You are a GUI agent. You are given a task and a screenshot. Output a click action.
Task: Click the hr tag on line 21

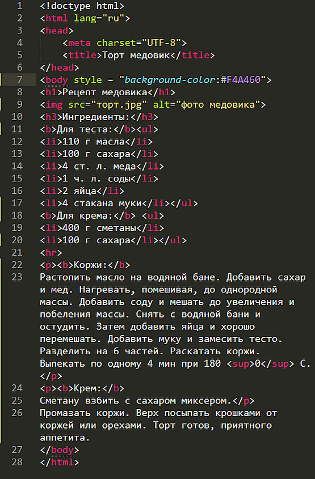point(51,253)
